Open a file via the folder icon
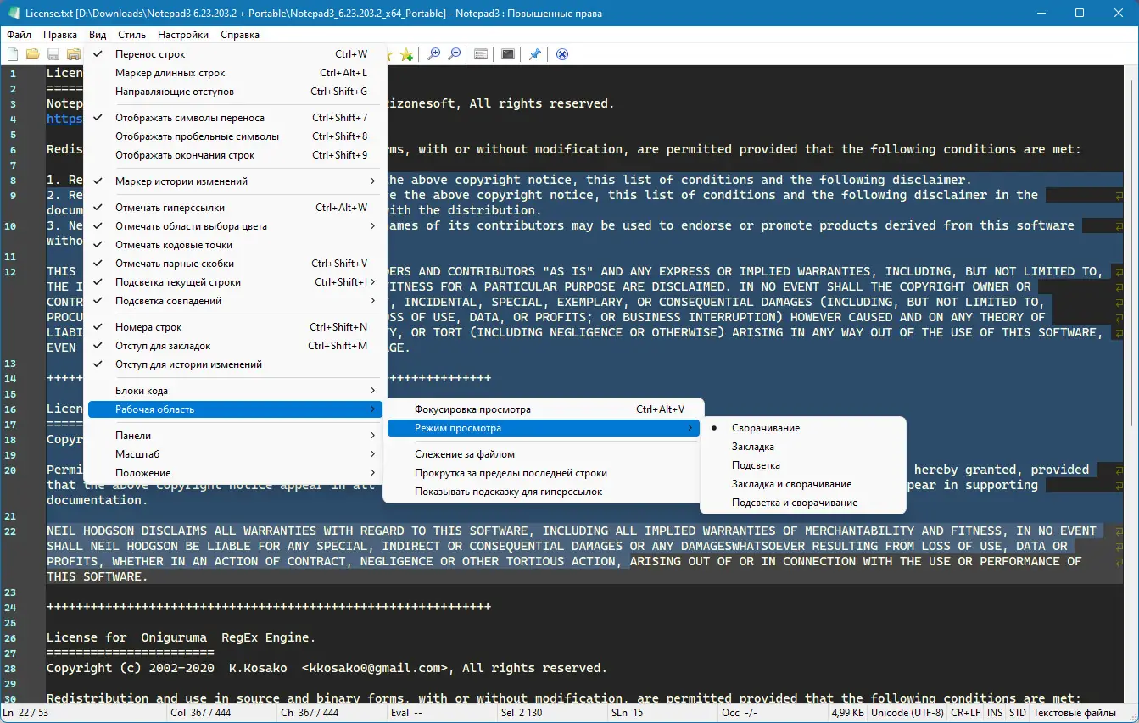 [32, 53]
